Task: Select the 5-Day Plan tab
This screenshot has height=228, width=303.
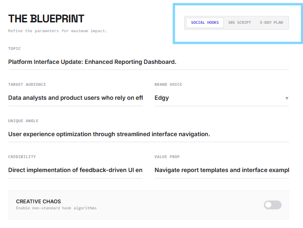Action: 271,22
